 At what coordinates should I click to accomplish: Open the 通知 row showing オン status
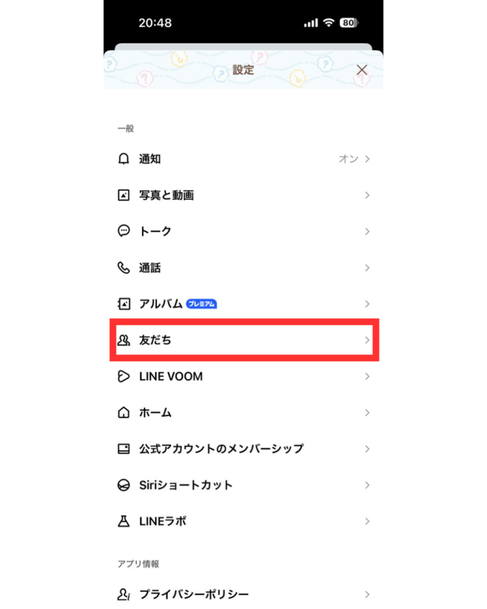pyautogui.click(x=244, y=159)
